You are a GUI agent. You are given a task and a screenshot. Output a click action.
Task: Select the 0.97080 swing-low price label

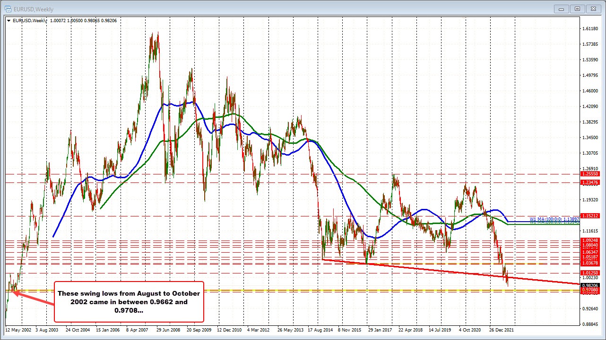[x=590, y=290]
